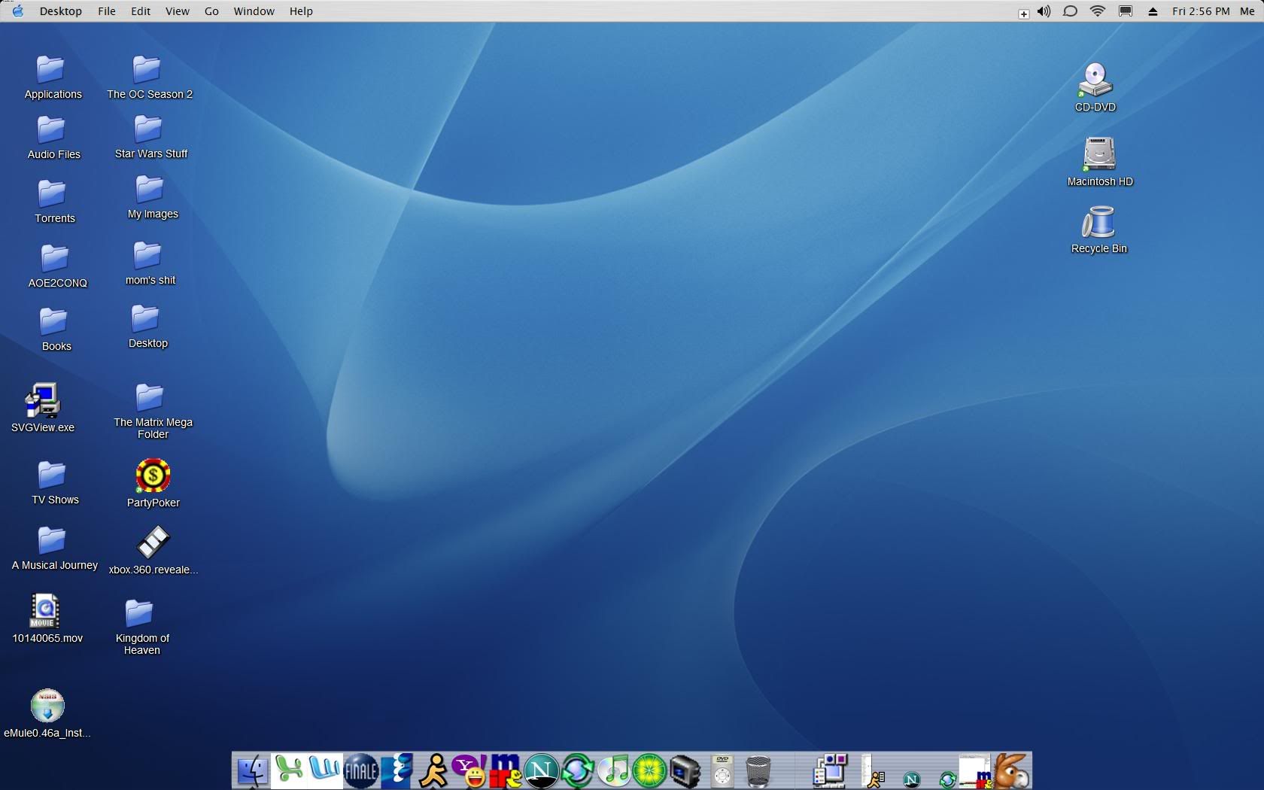Launch Finale from the dock

tap(360, 771)
